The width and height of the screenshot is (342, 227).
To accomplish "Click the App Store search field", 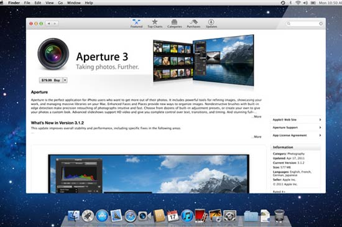I will (305, 24).
